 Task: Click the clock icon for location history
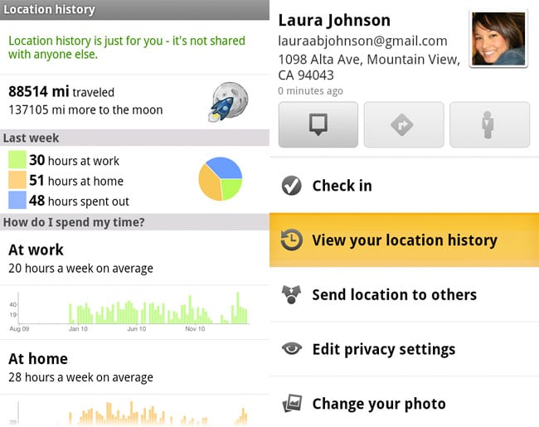(x=291, y=240)
